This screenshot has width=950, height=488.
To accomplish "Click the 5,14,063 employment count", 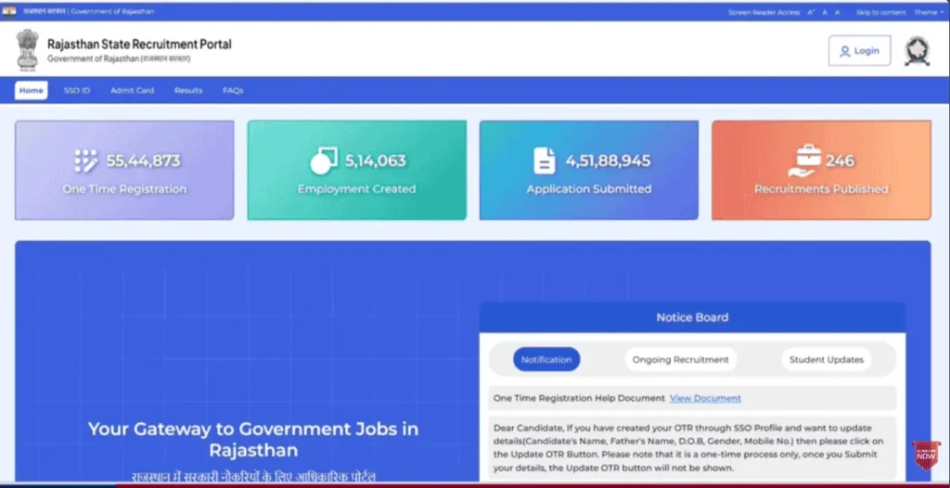I will (375, 161).
